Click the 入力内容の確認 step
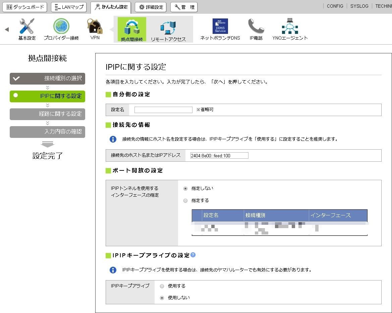The height and width of the screenshot is (313, 392). click(x=48, y=132)
